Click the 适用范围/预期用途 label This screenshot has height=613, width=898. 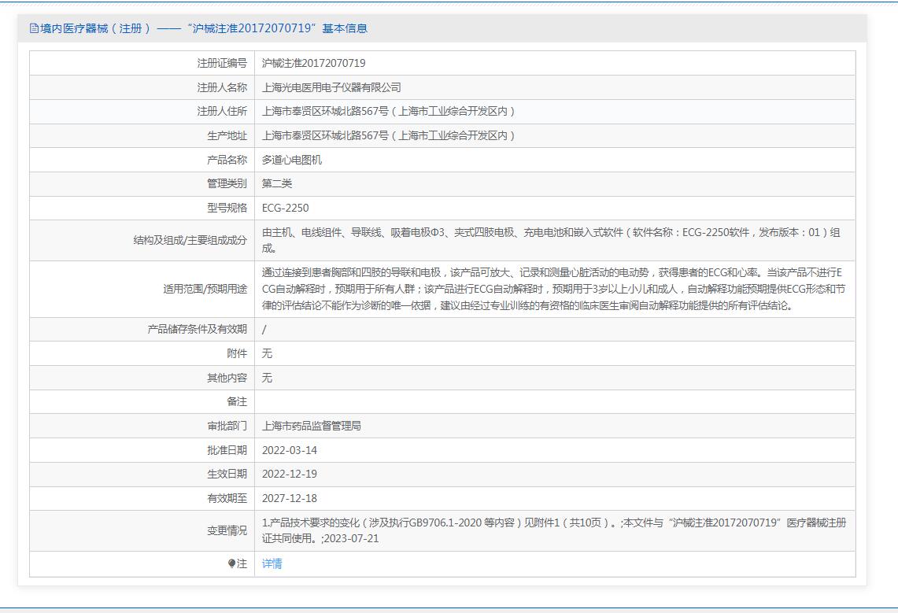tap(205, 289)
